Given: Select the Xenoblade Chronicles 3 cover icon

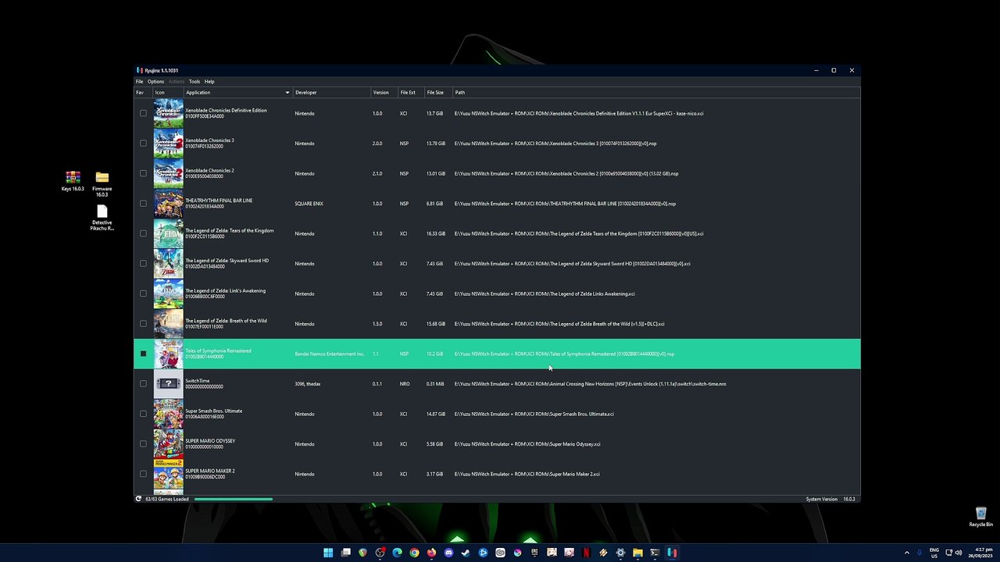Looking at the screenshot, I should point(168,144).
